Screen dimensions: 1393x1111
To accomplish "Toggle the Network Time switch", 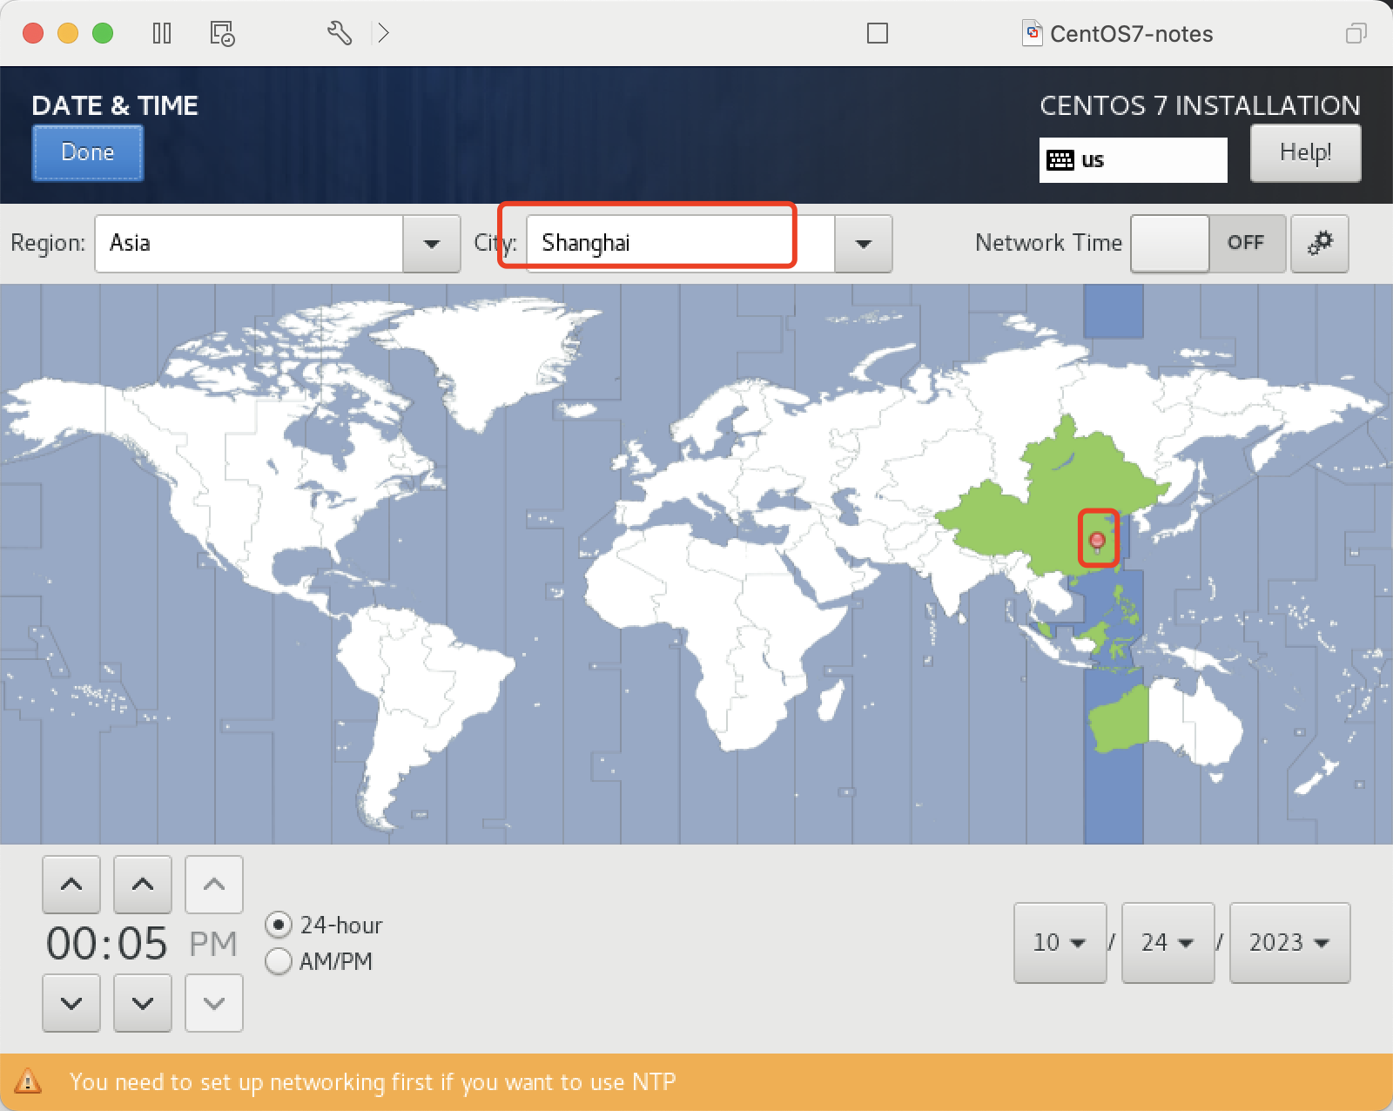I will [x=1208, y=244].
